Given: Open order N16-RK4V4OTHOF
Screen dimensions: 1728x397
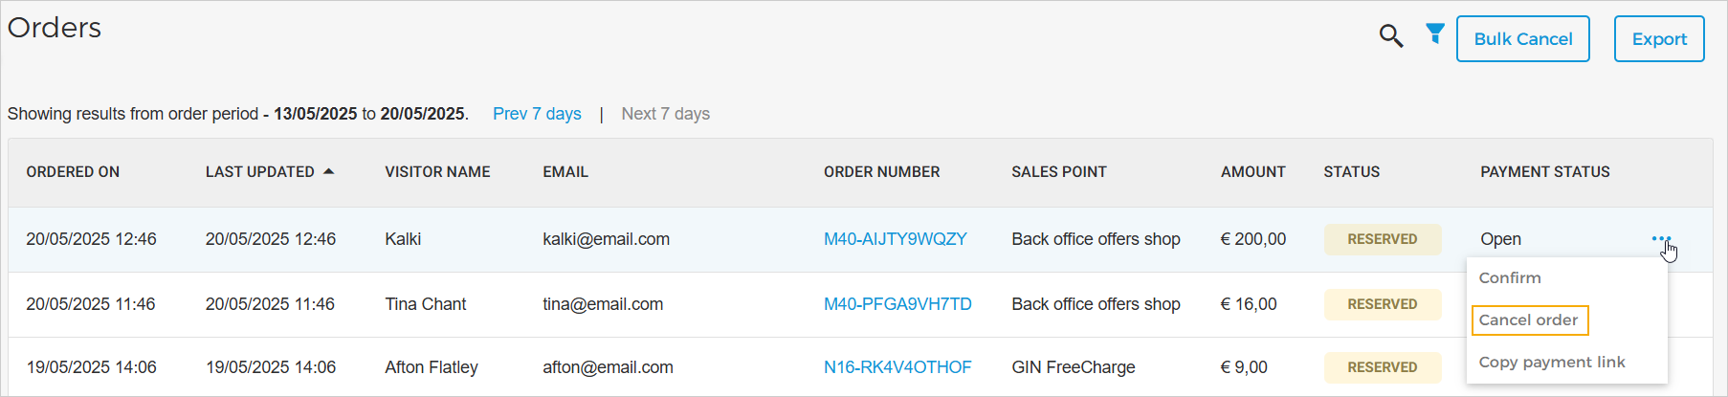Looking at the screenshot, I should 897,367.
